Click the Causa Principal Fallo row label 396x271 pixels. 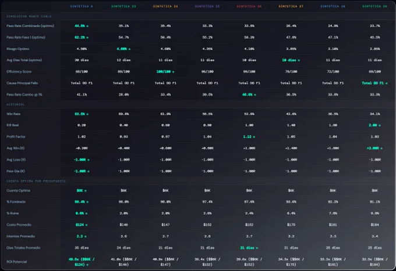pyautogui.click(x=22, y=83)
